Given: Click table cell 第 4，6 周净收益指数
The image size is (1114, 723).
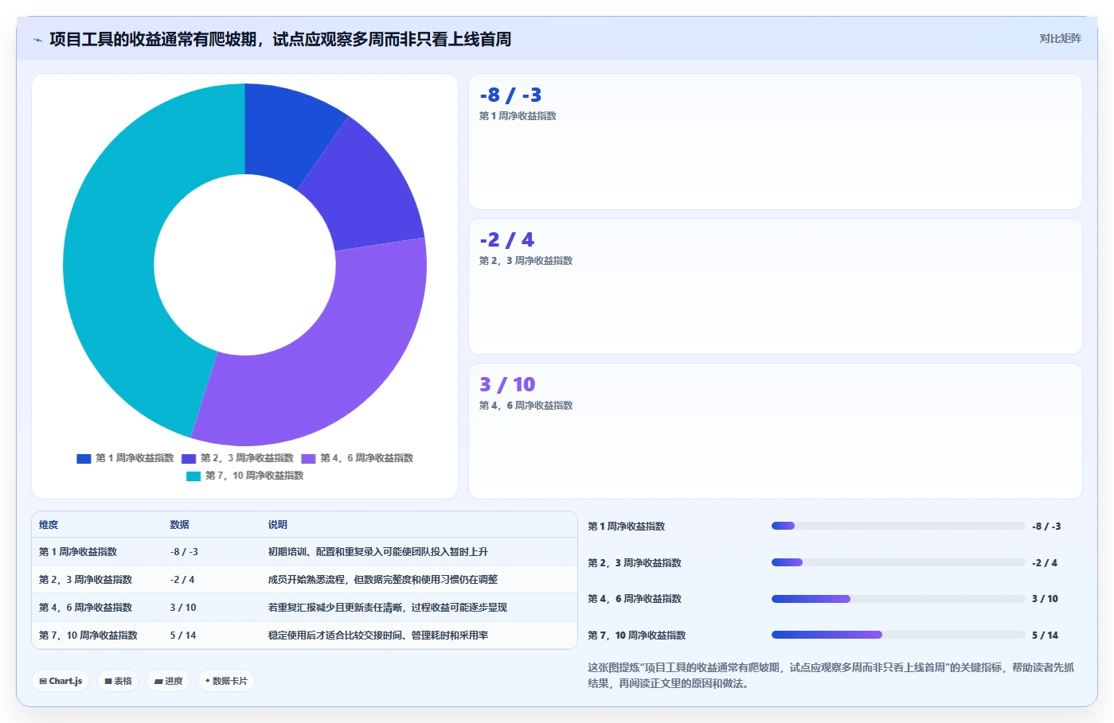Looking at the screenshot, I should coord(85,608).
